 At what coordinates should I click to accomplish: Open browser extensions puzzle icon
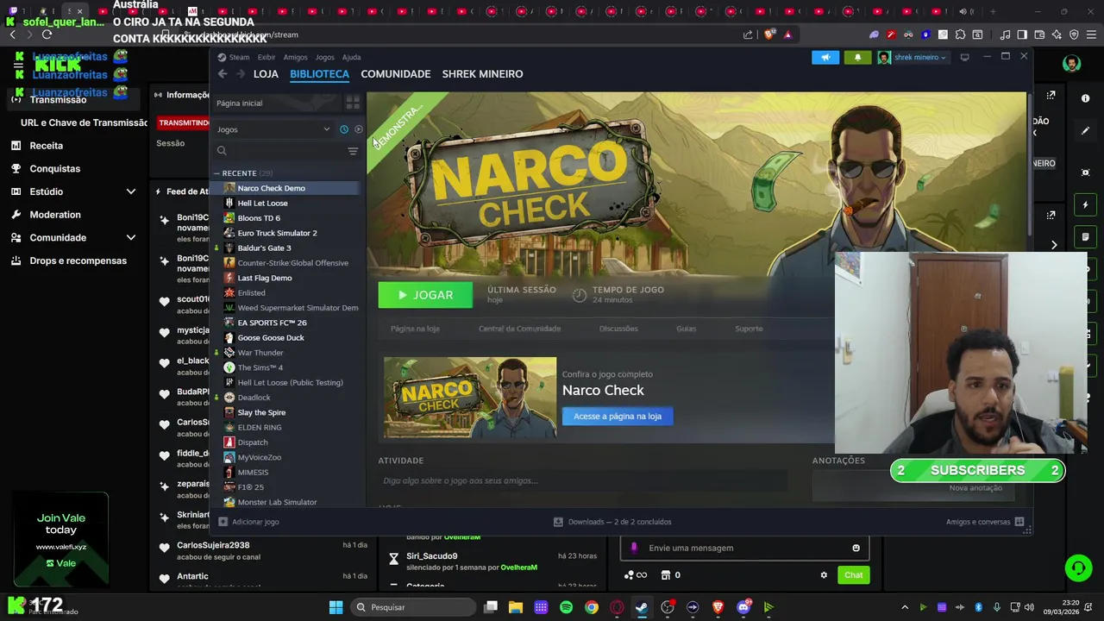[960, 34]
